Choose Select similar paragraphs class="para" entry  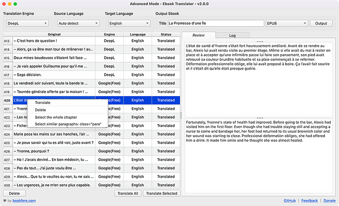(67, 124)
